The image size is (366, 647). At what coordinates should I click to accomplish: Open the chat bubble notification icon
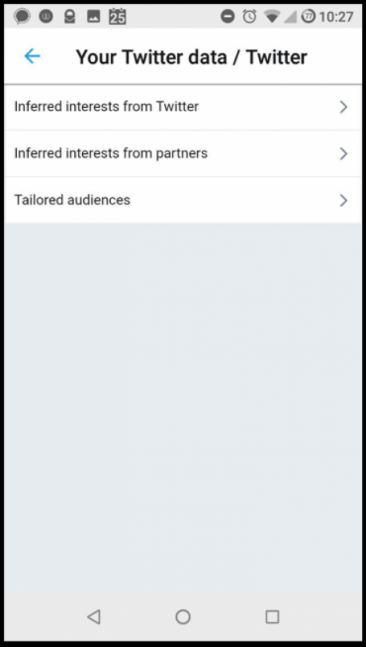tap(22, 16)
